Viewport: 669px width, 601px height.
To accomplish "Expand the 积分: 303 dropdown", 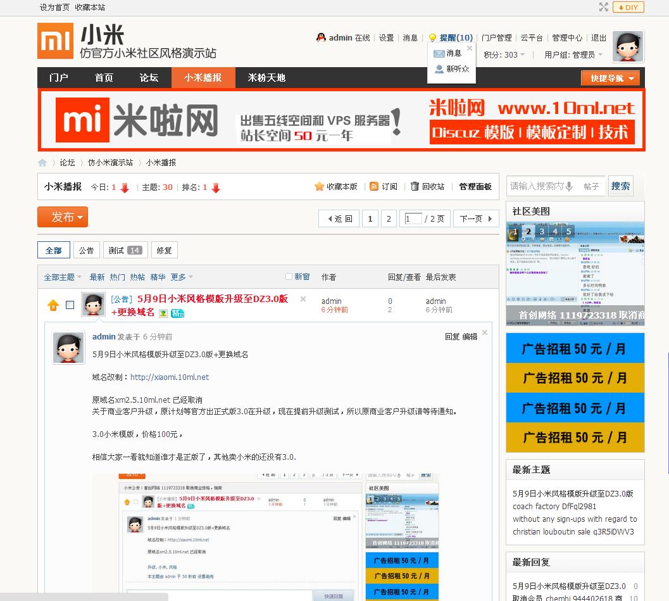I will tap(504, 54).
